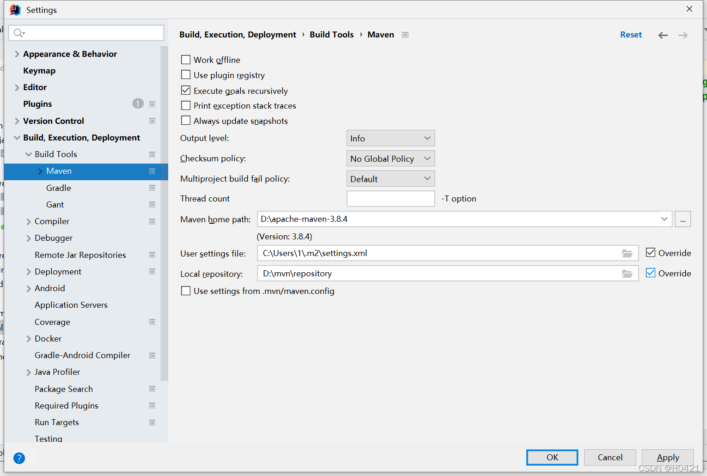Collapse Build, Execution, Deployment section
The width and height of the screenshot is (707, 476).
(17, 138)
